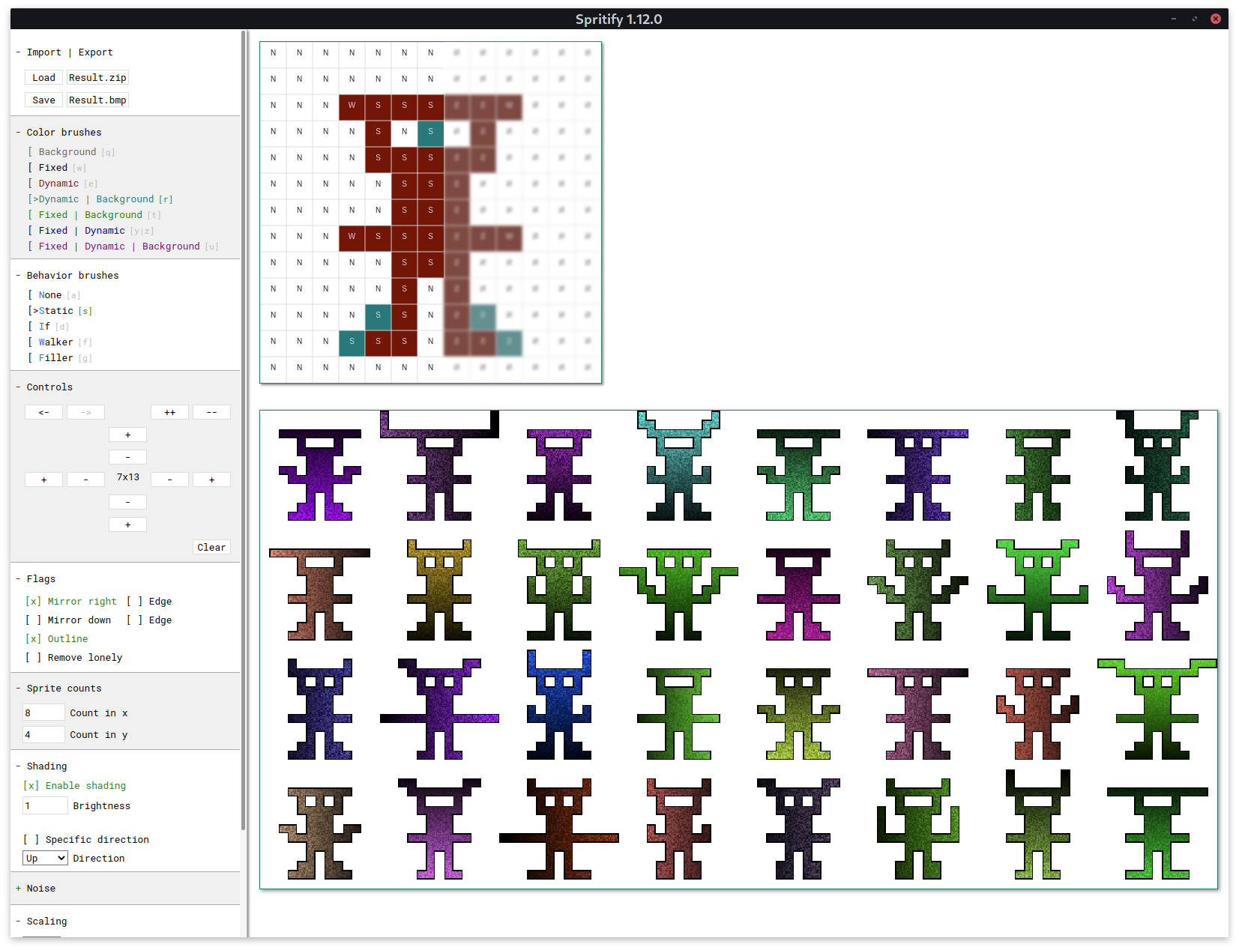Enable the Mirror down flag
Image resolution: width=1239 pixels, height=950 pixels.
click(33, 620)
